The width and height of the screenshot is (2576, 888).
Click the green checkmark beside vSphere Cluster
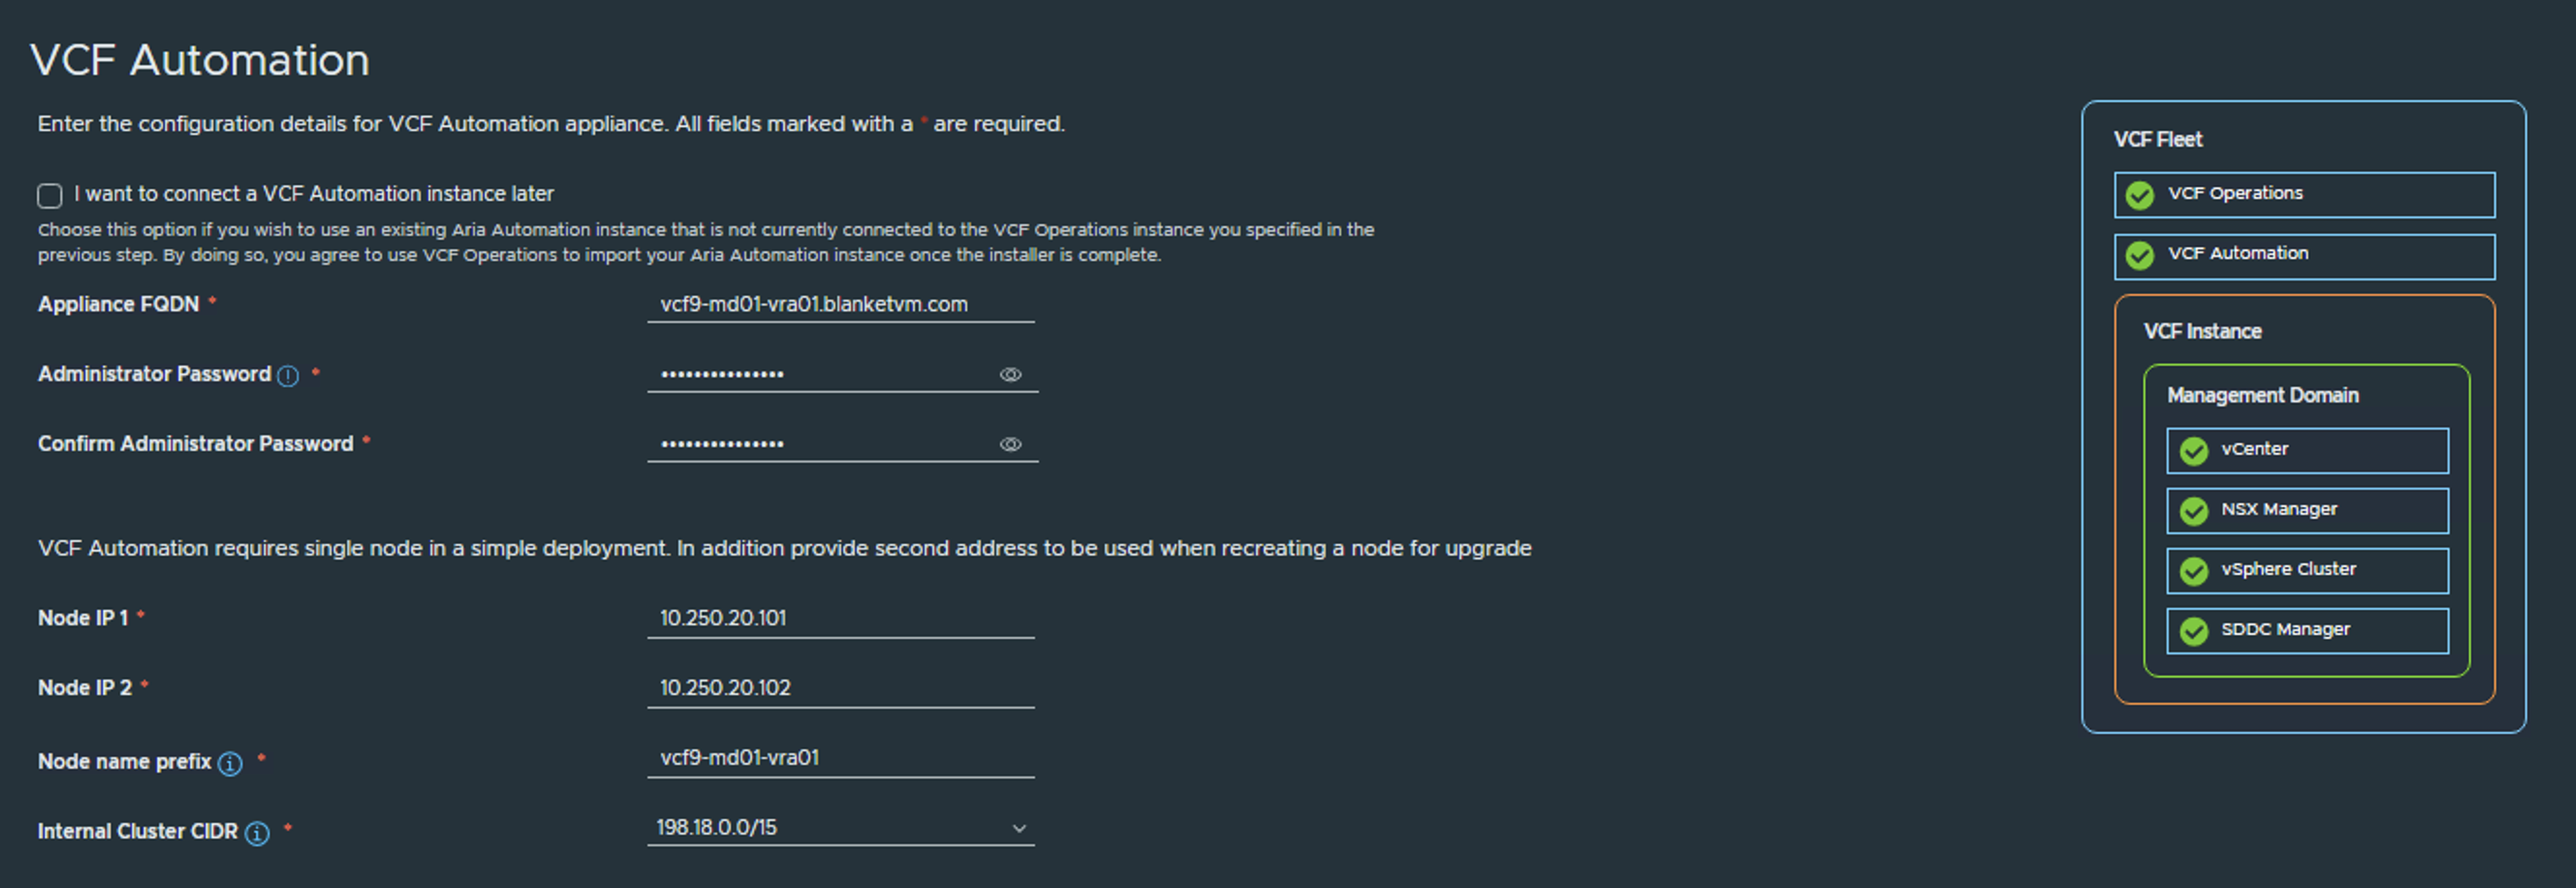[2194, 570]
